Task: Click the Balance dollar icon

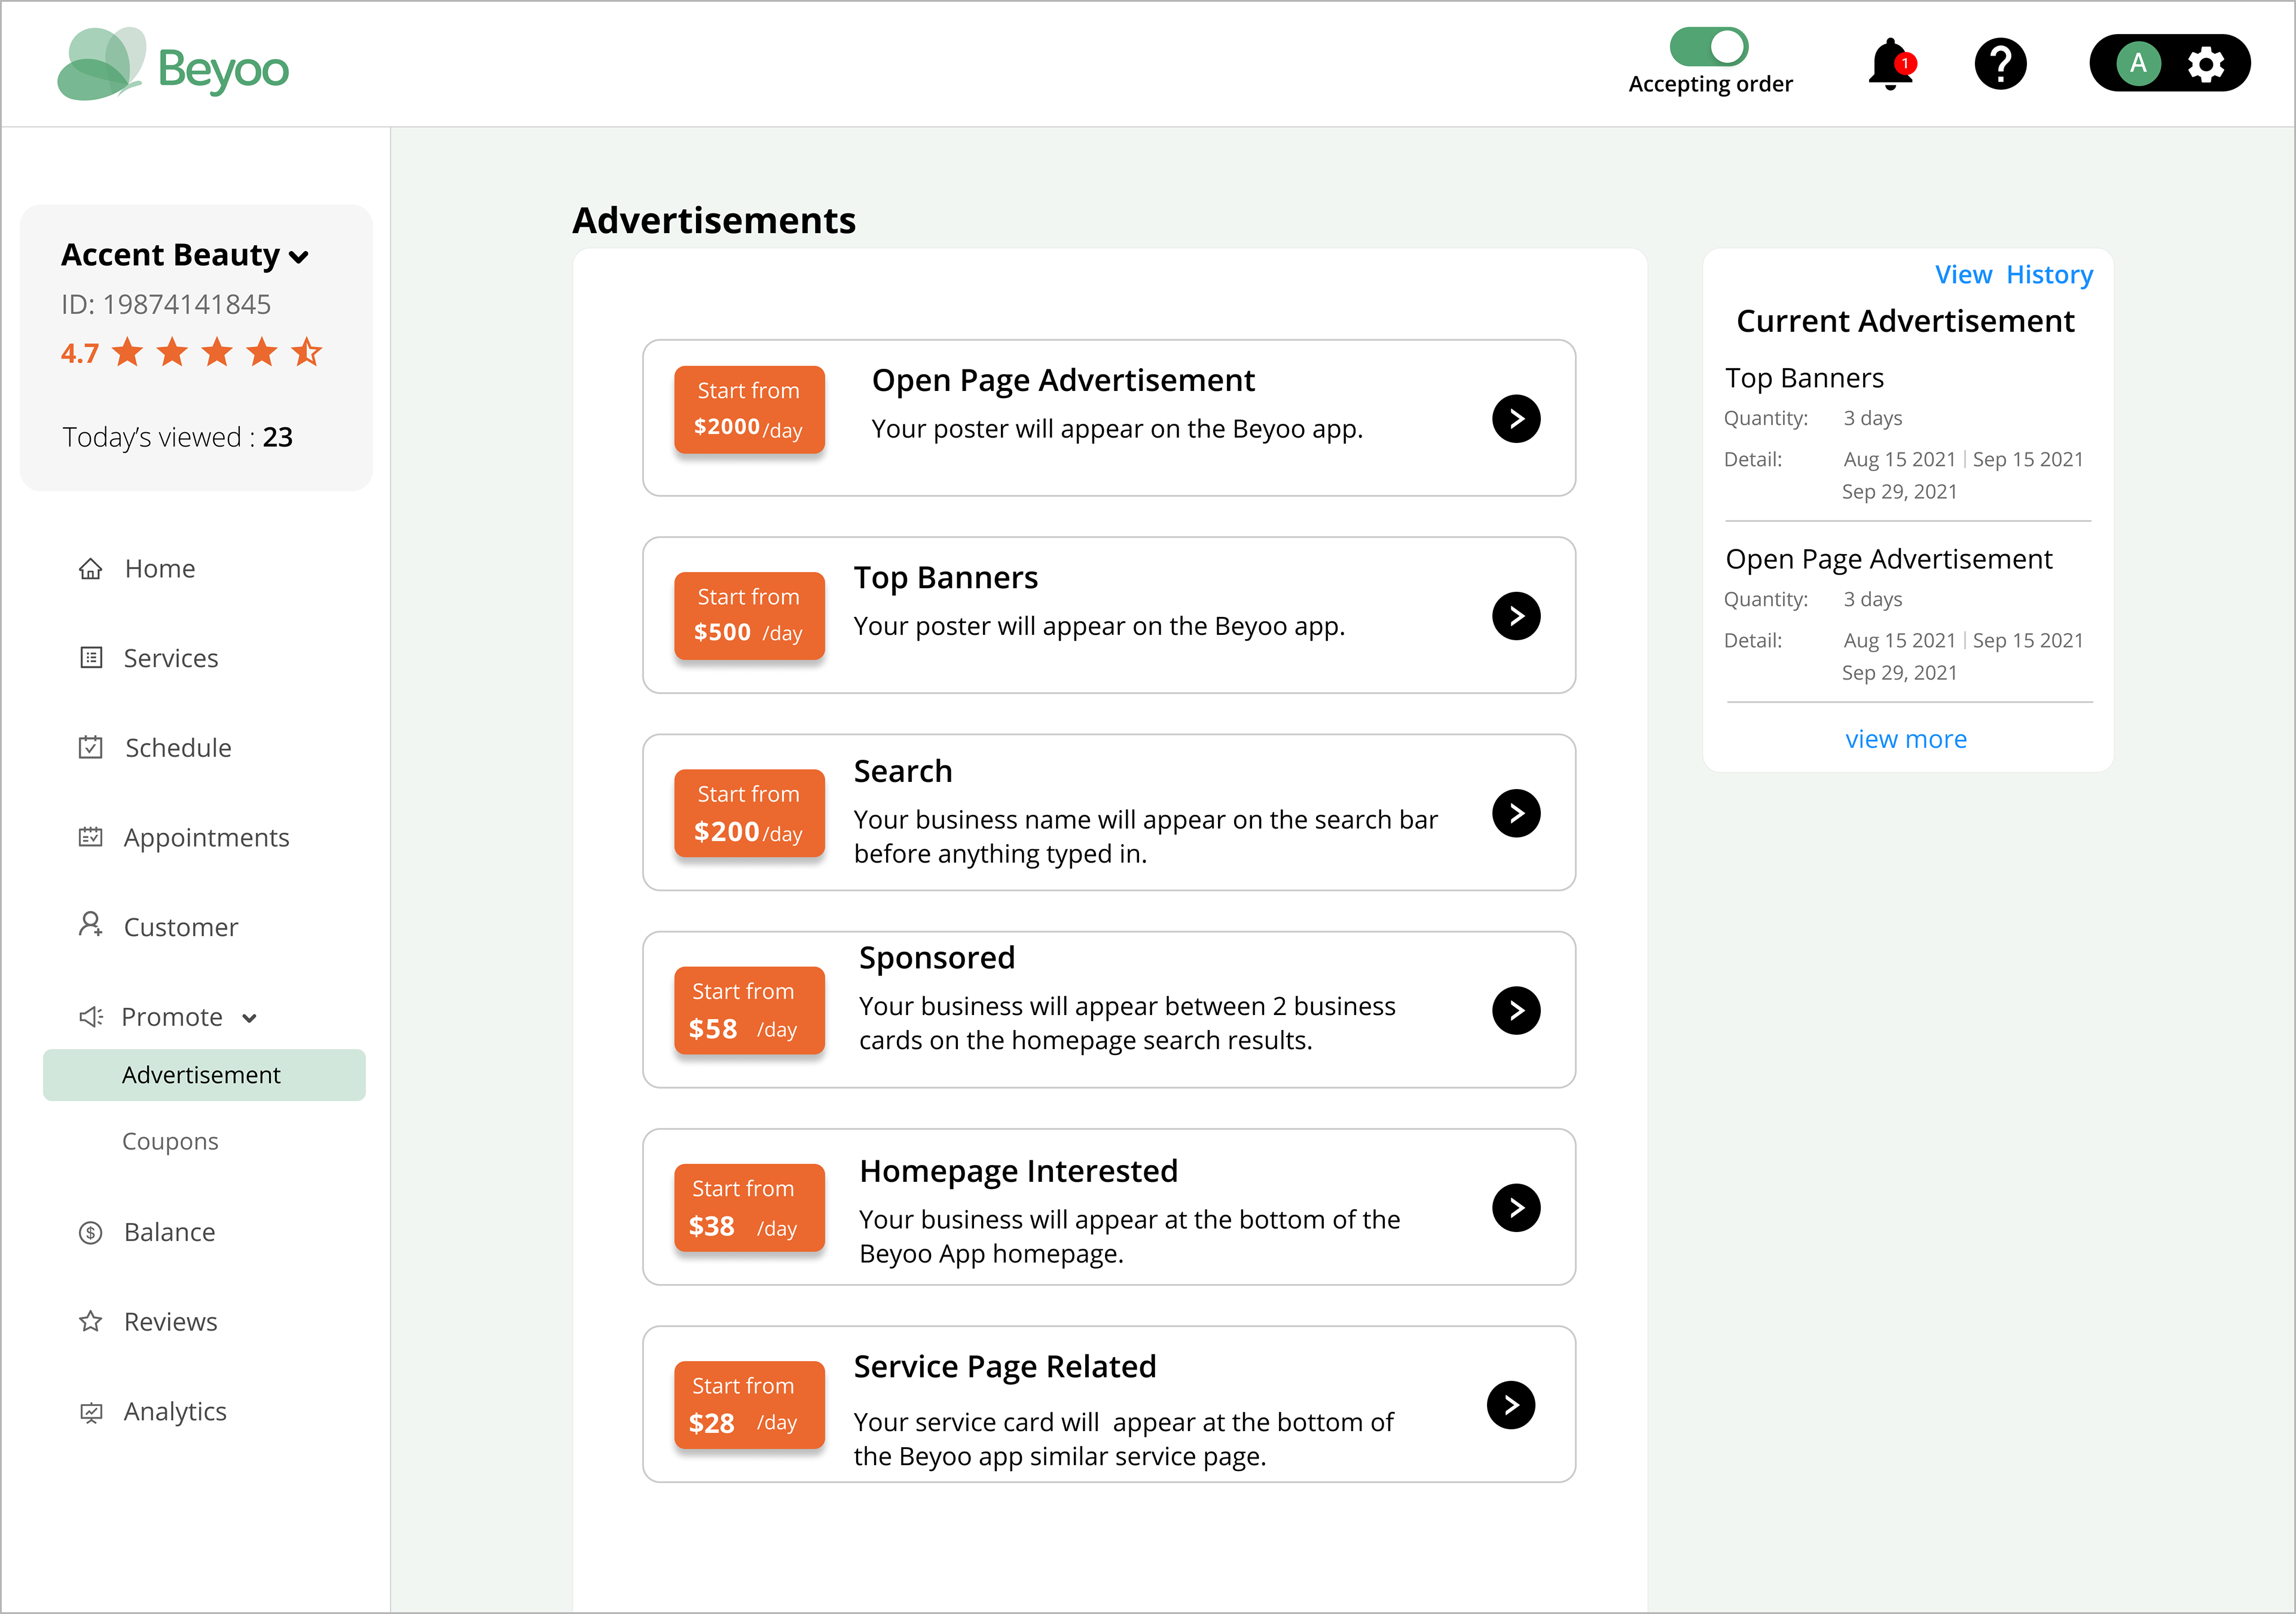Action: [x=91, y=1233]
